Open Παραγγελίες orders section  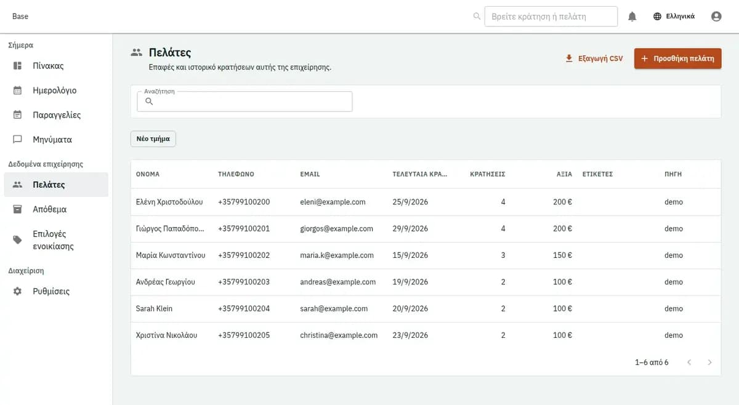pyautogui.click(x=56, y=115)
